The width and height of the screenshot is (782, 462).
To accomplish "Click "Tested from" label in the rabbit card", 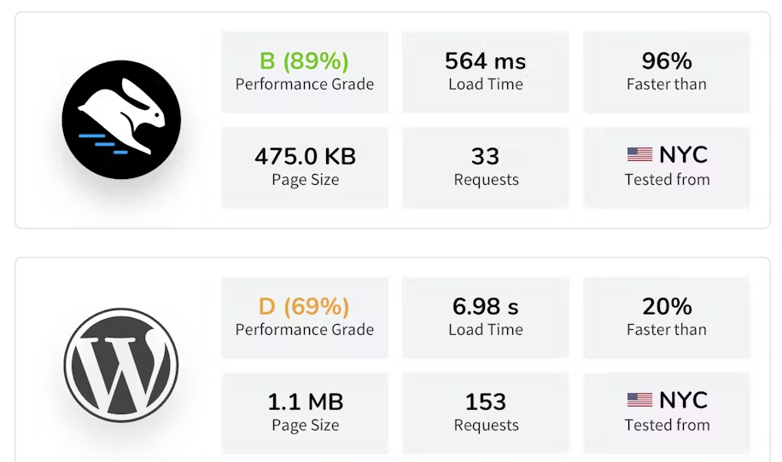I will pyautogui.click(x=667, y=180).
